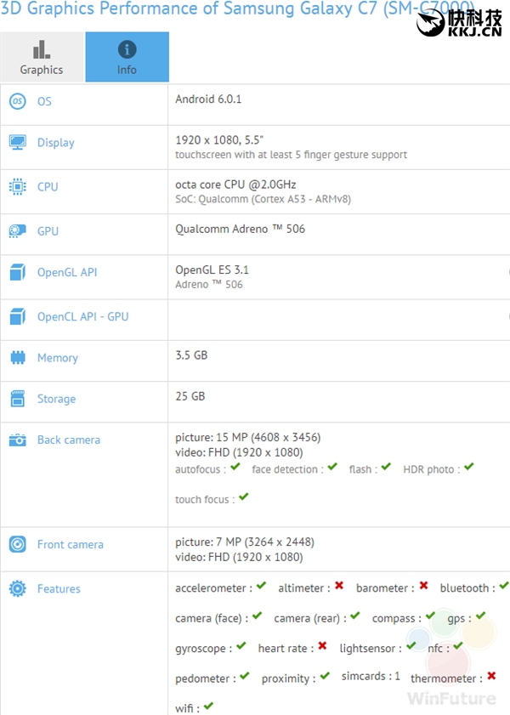The height and width of the screenshot is (715, 510).
Task: Click the OpenCL API - GPU label
Action: point(82,317)
